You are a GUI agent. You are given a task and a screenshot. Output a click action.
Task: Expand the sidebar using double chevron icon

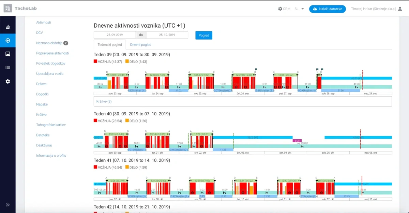click(7, 205)
